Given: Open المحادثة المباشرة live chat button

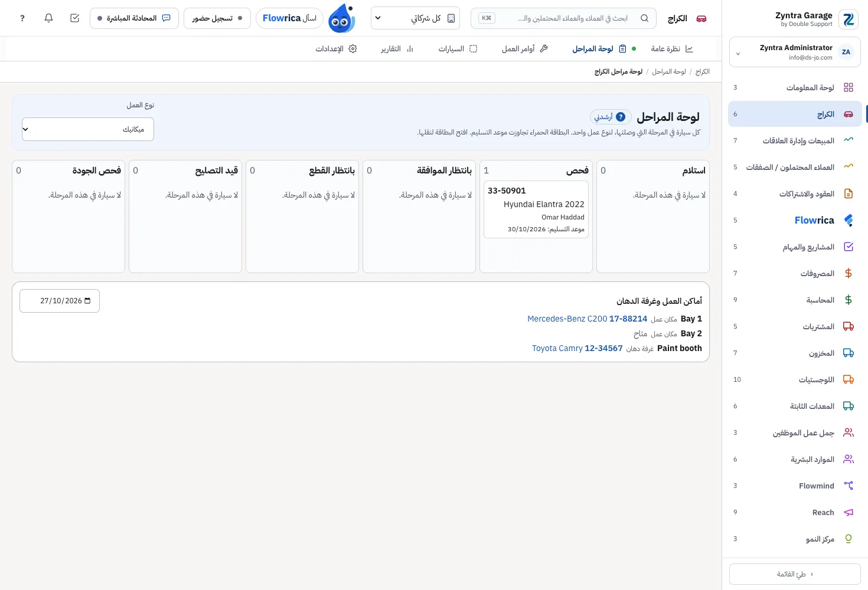Looking at the screenshot, I should 134,18.
